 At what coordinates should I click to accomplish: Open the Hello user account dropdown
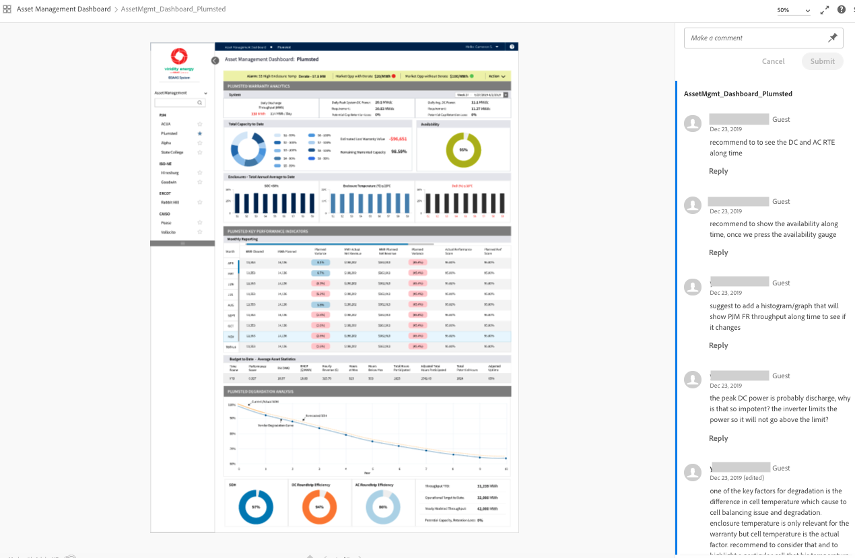coord(483,47)
